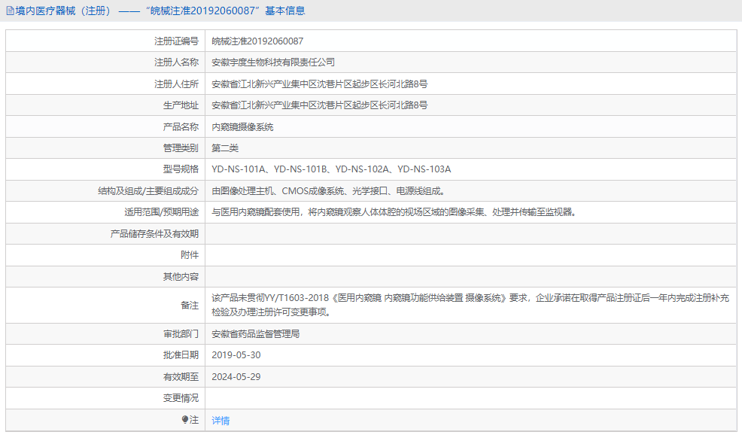This screenshot has height=438, width=742.
Task: Click the 生产地址 label
Action: pos(181,105)
